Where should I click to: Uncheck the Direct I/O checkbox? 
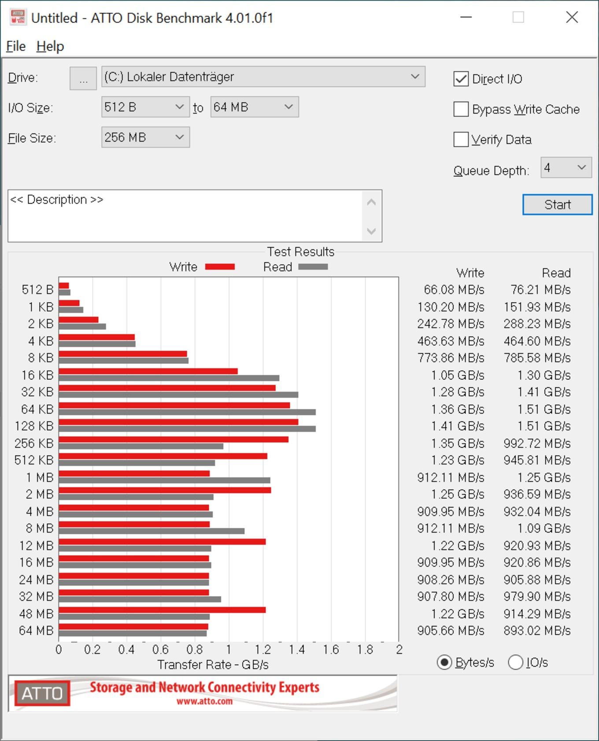click(461, 79)
